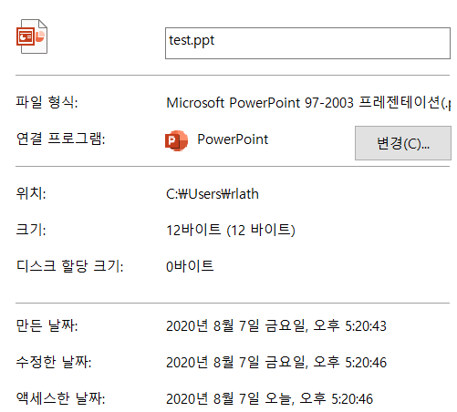Image resolution: width=457 pixels, height=412 pixels.
Task: Click the 위치: label
Action: coord(31,193)
